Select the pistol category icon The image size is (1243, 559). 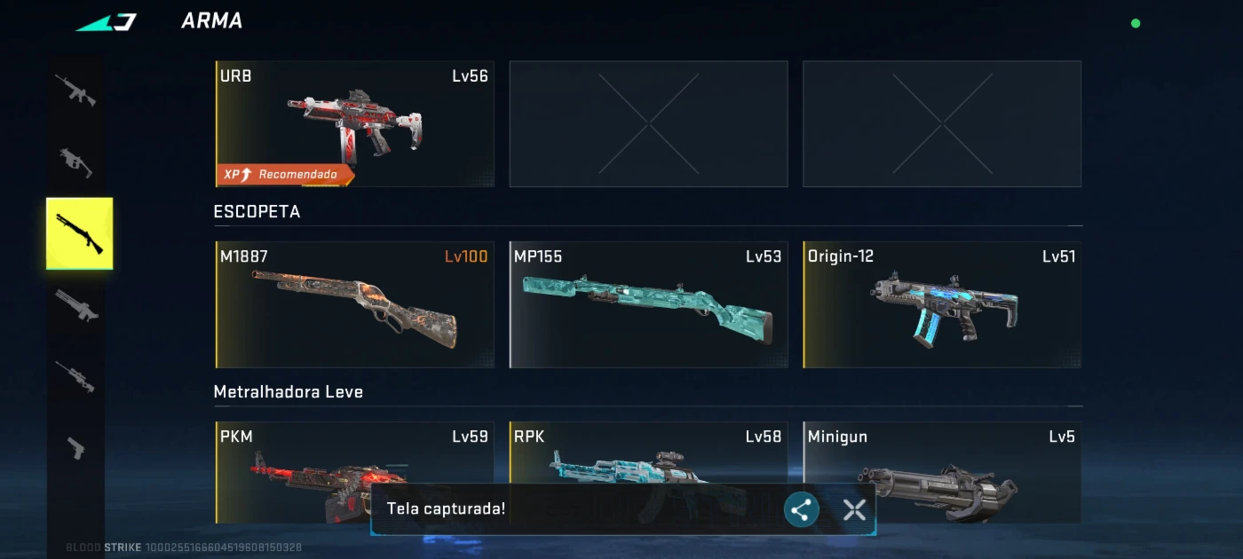coord(76,448)
